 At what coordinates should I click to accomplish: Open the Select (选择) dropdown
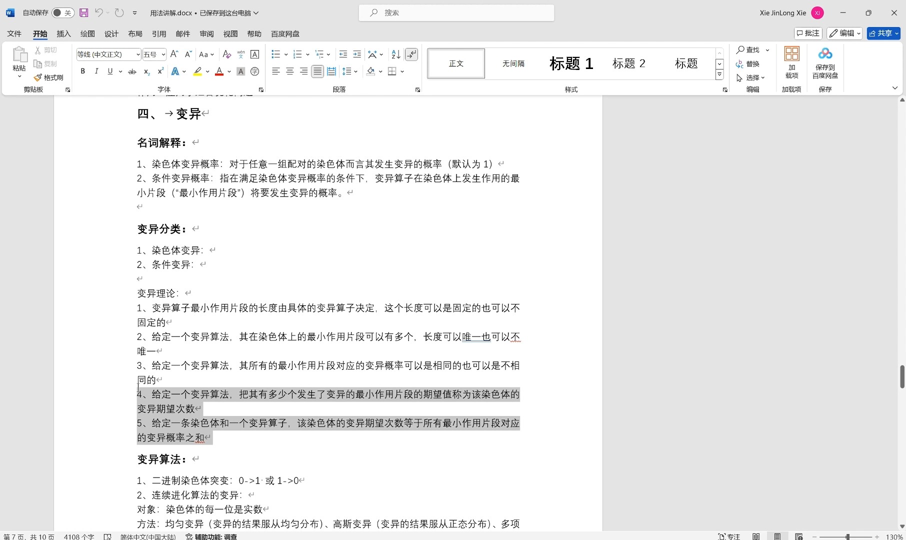point(751,77)
